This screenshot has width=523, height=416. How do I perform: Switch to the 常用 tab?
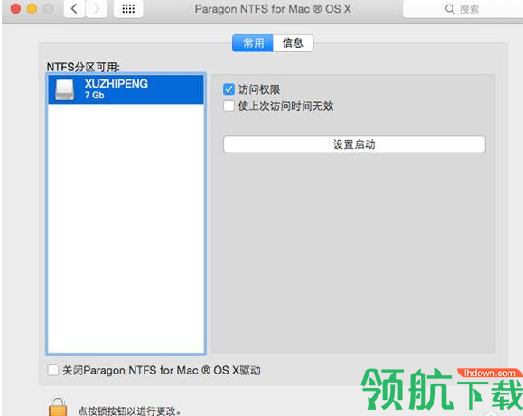coord(253,43)
